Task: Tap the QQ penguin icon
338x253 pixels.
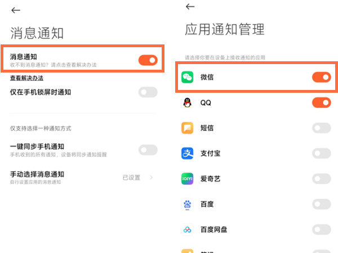Action: (188, 102)
